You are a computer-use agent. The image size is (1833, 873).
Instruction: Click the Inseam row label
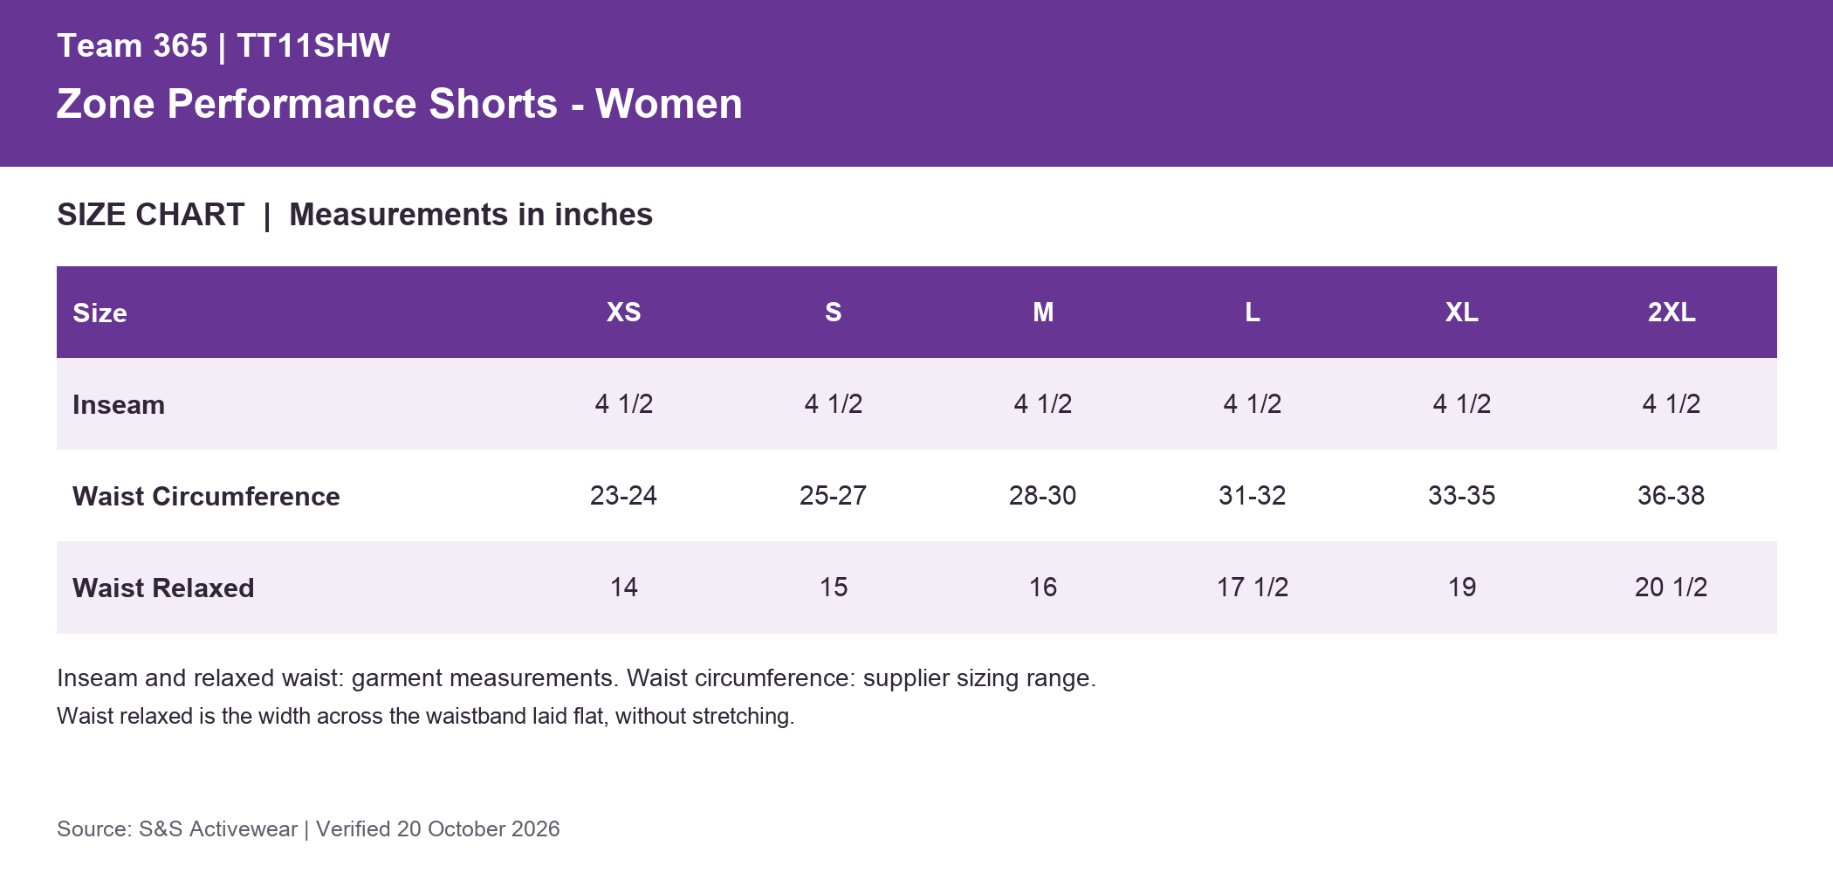(119, 404)
